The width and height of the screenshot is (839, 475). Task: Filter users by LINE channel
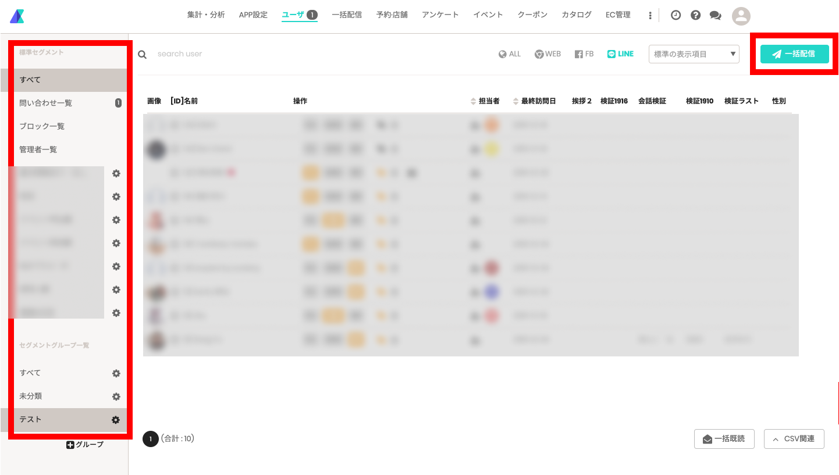pos(620,54)
